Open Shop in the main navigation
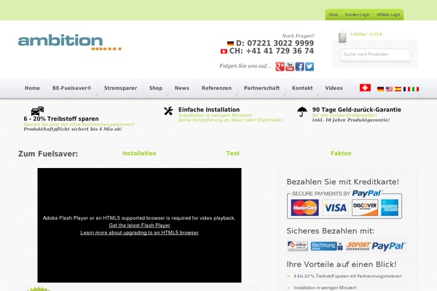437x291 pixels. [156, 88]
